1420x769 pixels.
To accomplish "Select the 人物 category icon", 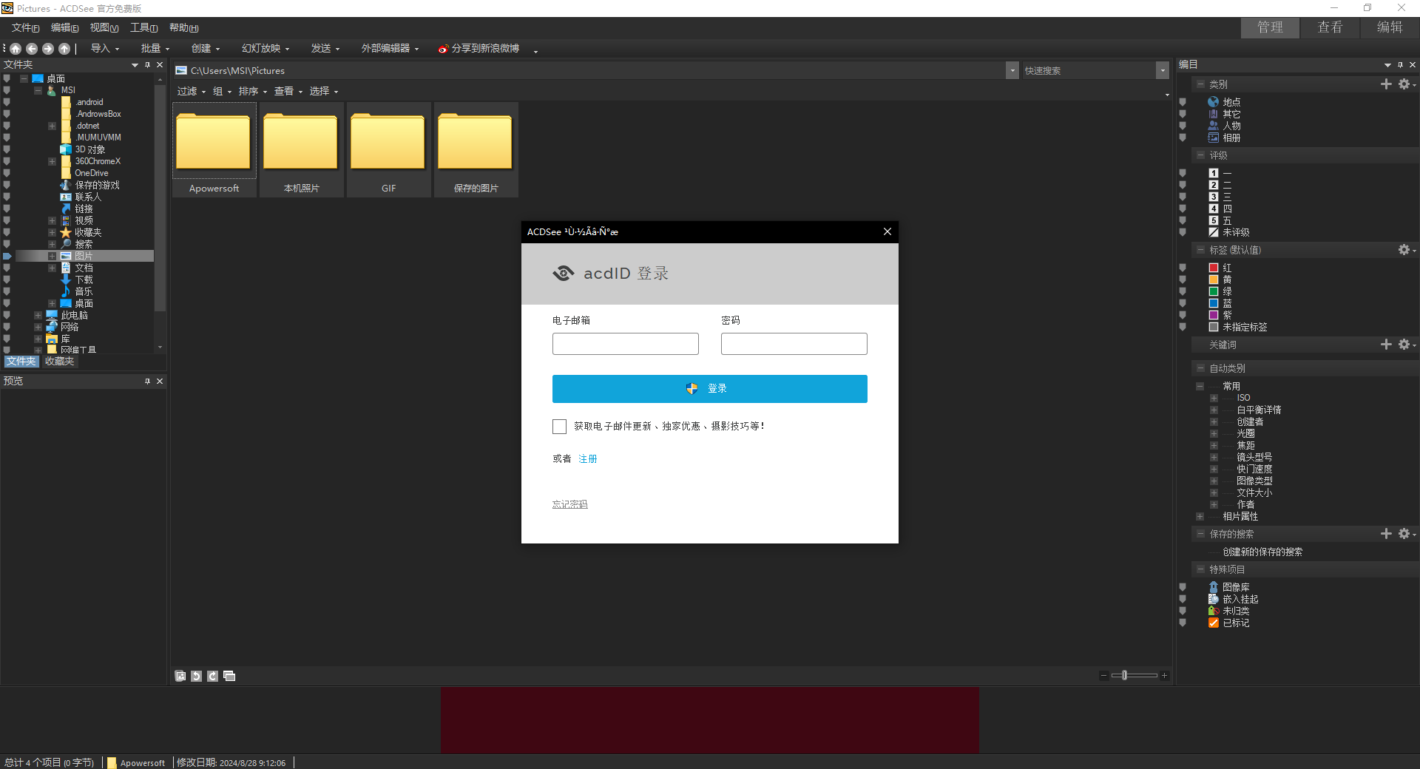I will (x=1213, y=126).
